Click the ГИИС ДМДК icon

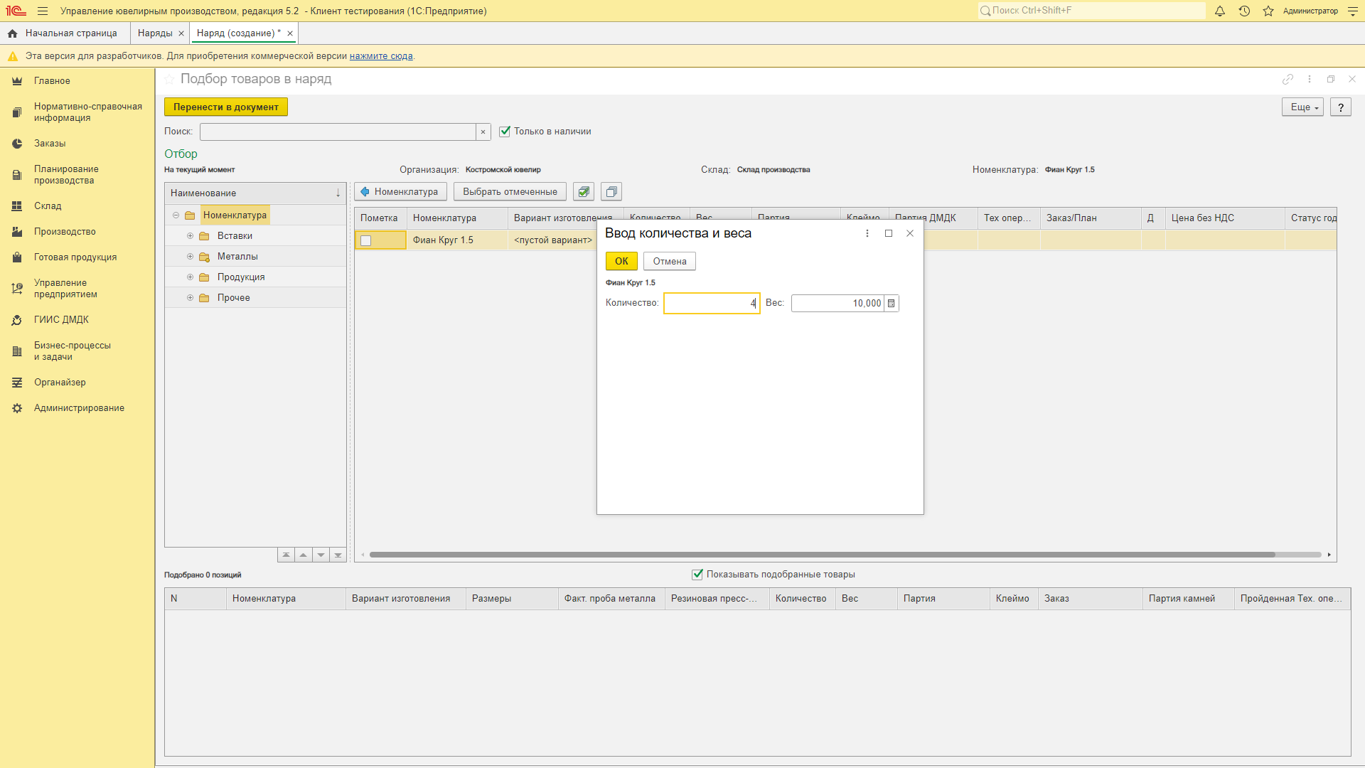pos(17,320)
